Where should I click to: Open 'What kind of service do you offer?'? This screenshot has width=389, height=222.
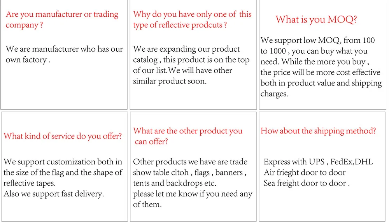coord(63,136)
